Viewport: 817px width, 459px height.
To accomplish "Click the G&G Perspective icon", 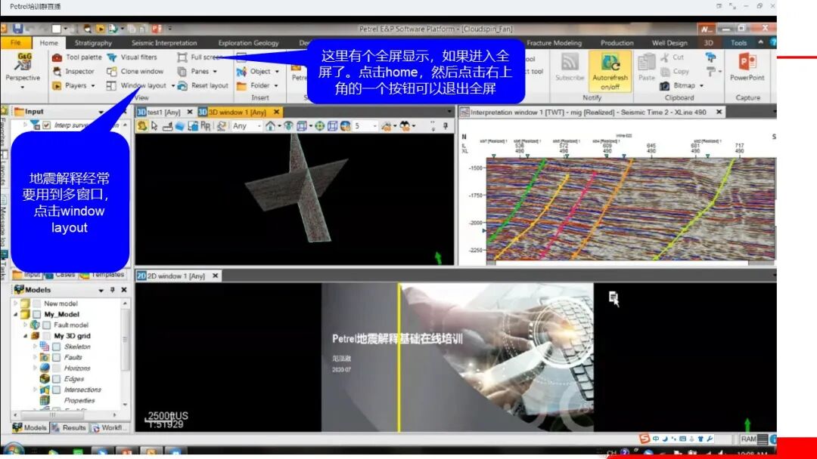I will (23, 63).
